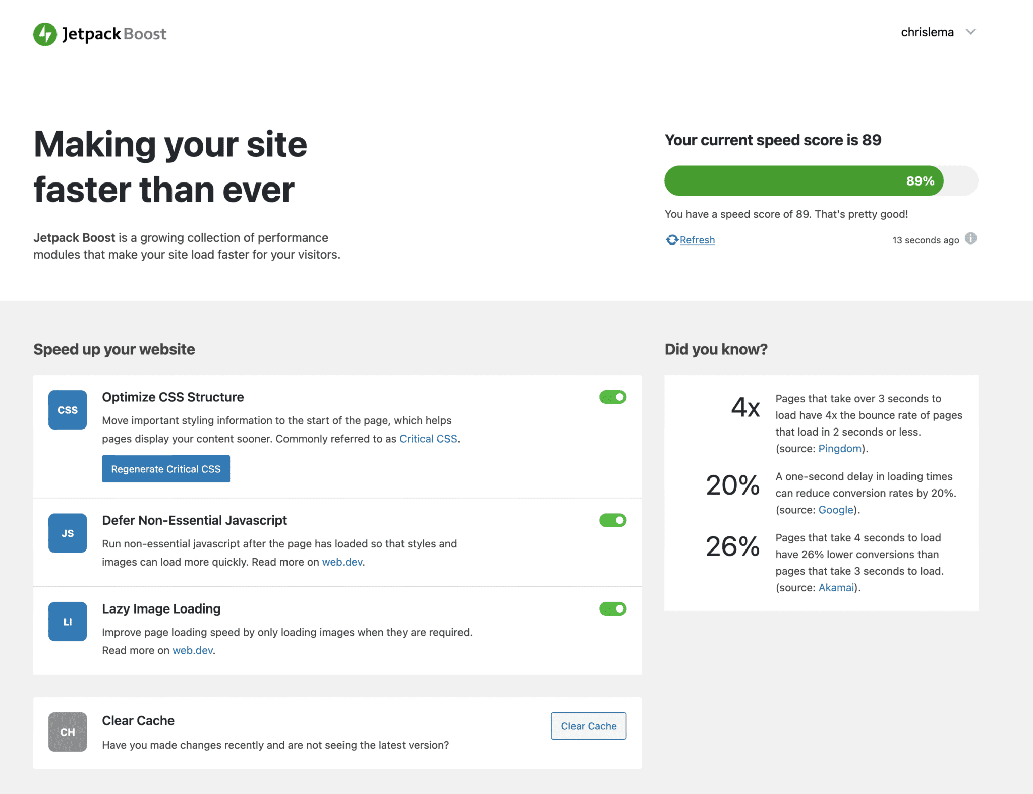Open the Critical CSS link
The width and height of the screenshot is (1033, 794).
pos(428,439)
